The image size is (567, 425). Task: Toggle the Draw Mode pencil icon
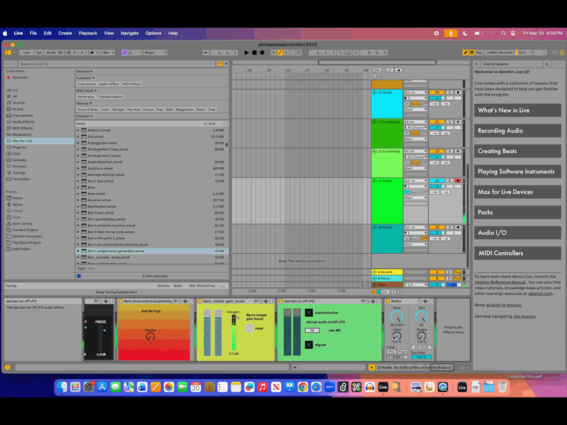click(x=465, y=52)
